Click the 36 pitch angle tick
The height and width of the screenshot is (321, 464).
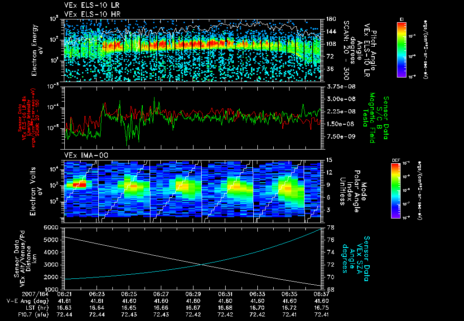click(x=329, y=69)
